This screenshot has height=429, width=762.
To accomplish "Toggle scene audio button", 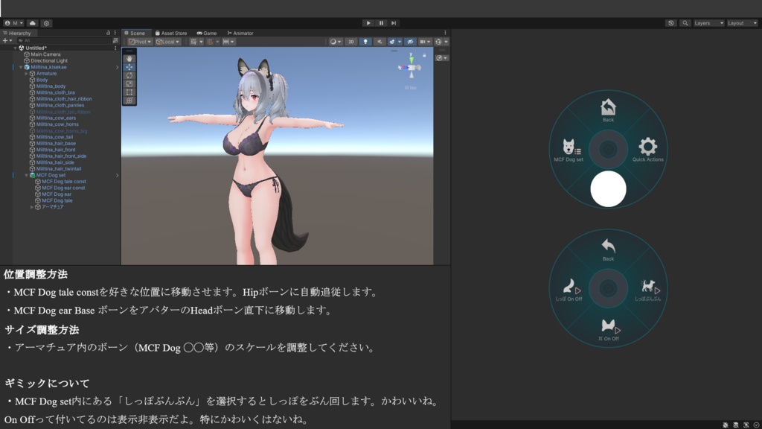I will click(380, 42).
